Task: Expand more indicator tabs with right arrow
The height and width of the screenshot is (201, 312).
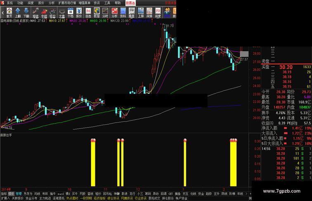Action: (x=246, y=194)
